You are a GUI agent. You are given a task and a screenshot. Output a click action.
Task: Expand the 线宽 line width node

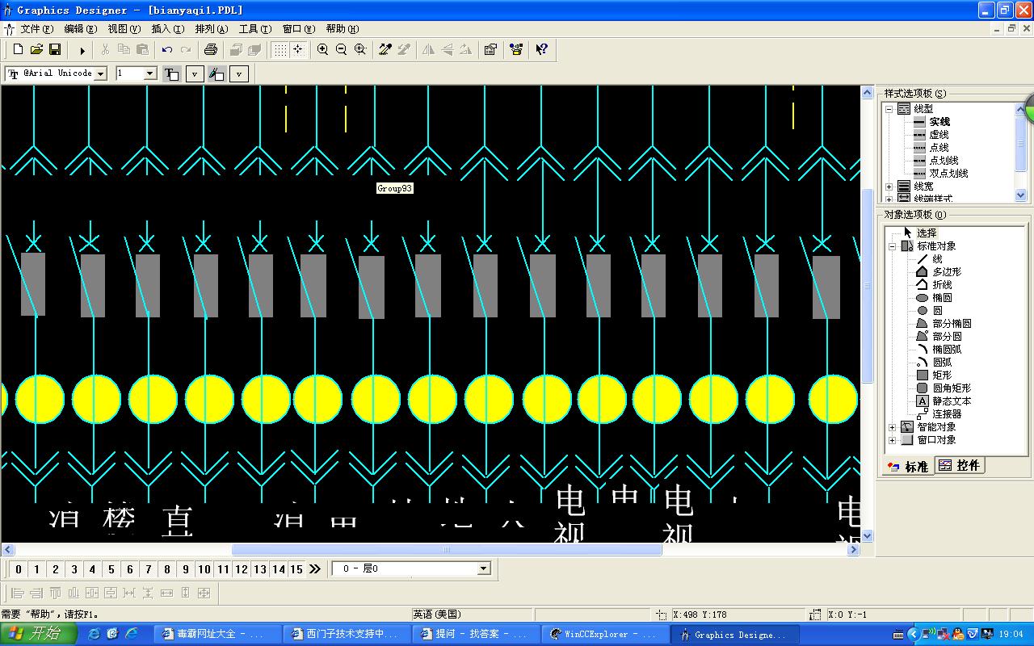[889, 187]
